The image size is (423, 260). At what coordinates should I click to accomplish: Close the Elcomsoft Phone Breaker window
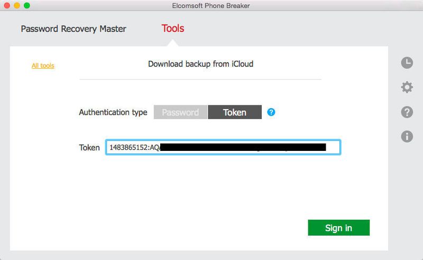[x=7, y=5]
